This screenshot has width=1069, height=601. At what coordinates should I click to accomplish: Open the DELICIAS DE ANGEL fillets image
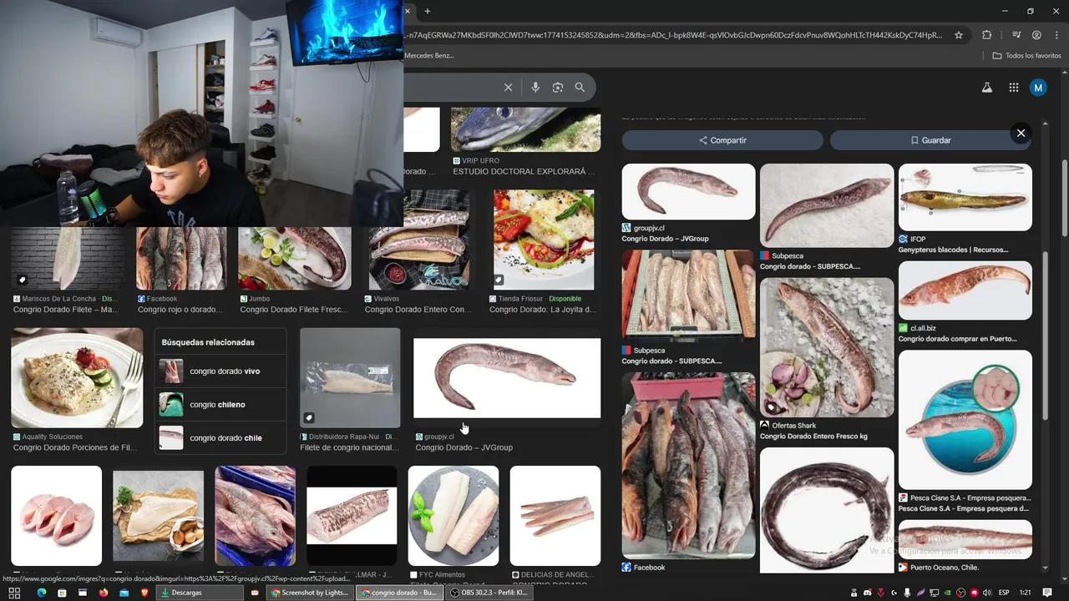pyautogui.click(x=555, y=516)
